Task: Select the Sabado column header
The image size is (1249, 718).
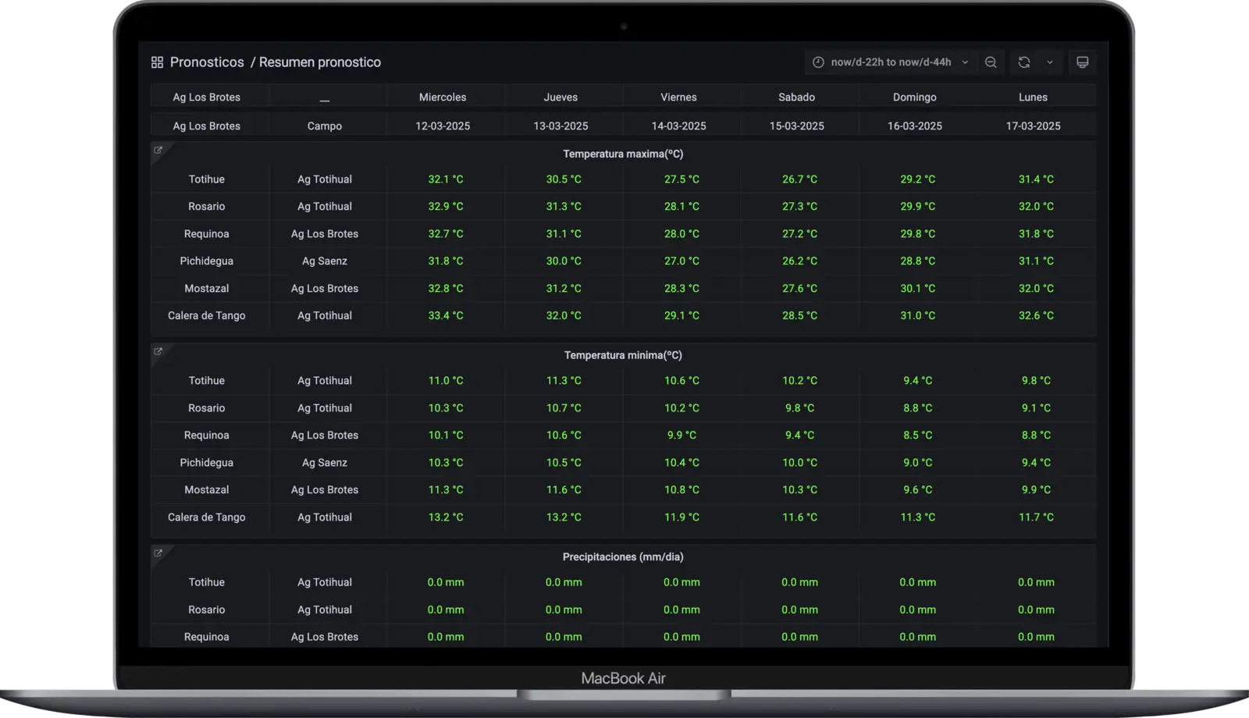Action: (x=796, y=98)
